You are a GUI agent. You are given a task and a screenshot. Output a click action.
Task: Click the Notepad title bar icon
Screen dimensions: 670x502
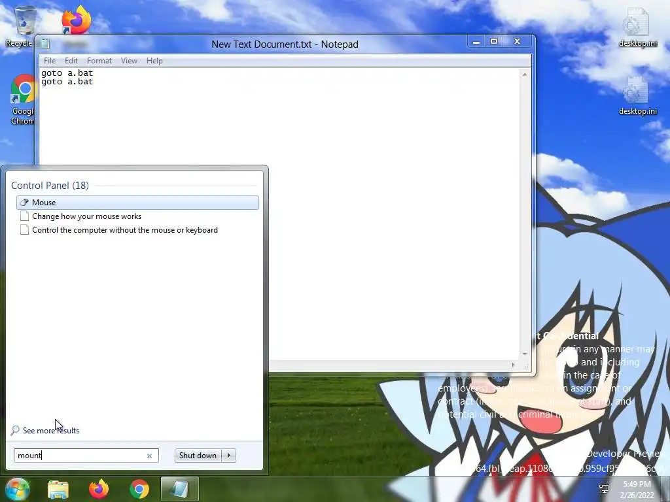(45, 44)
